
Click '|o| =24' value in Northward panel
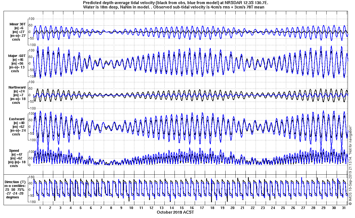tap(19, 91)
